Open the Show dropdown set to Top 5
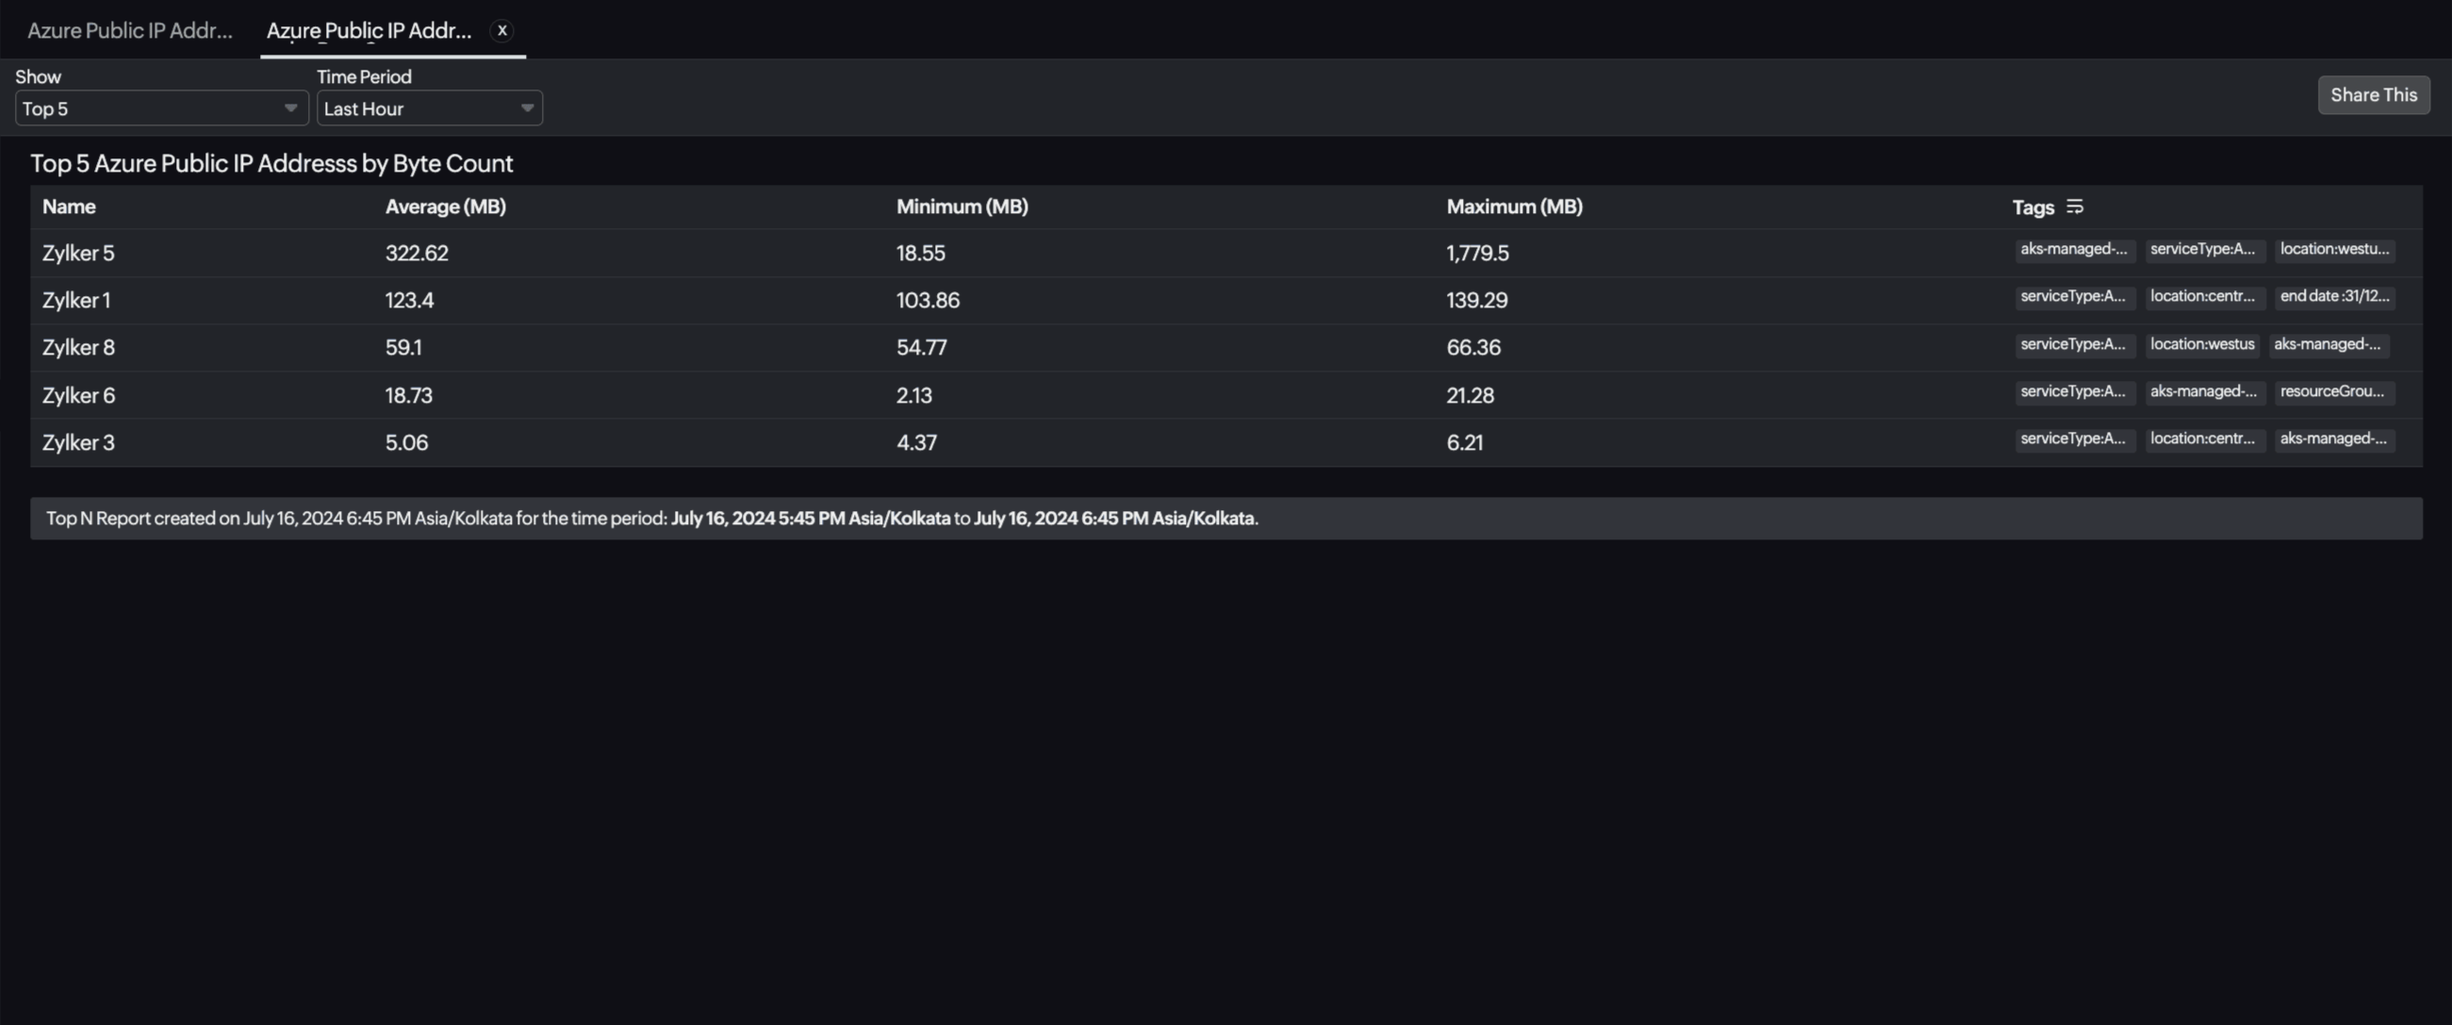The width and height of the screenshot is (2452, 1025). 160,108
